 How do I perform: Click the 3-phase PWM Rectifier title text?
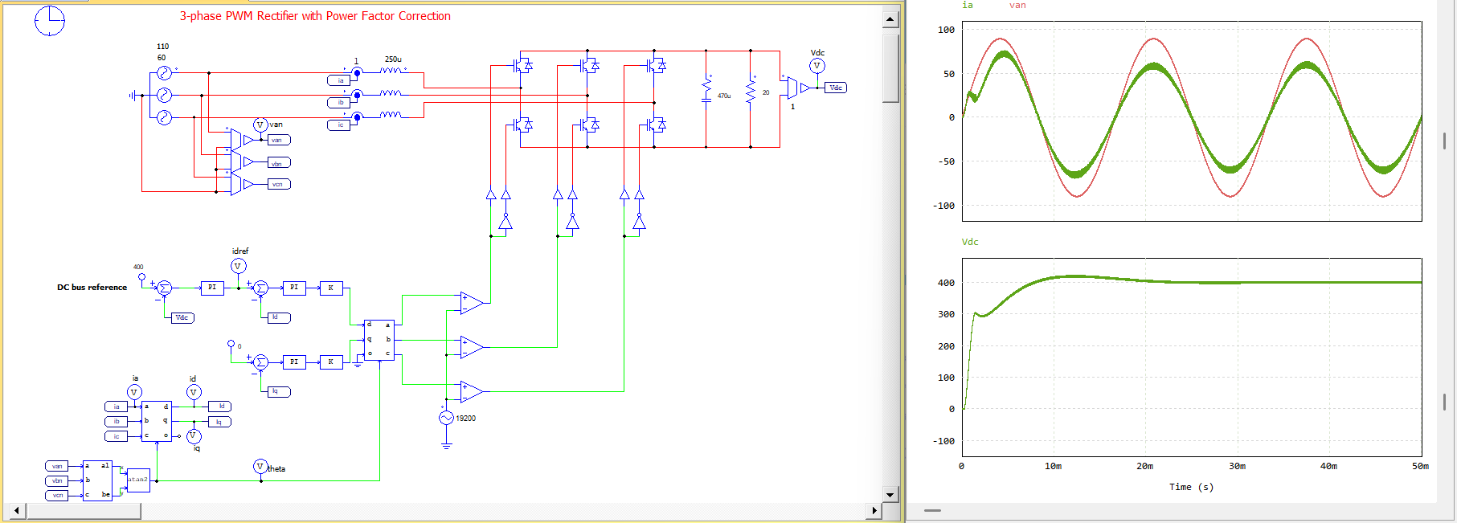315,16
